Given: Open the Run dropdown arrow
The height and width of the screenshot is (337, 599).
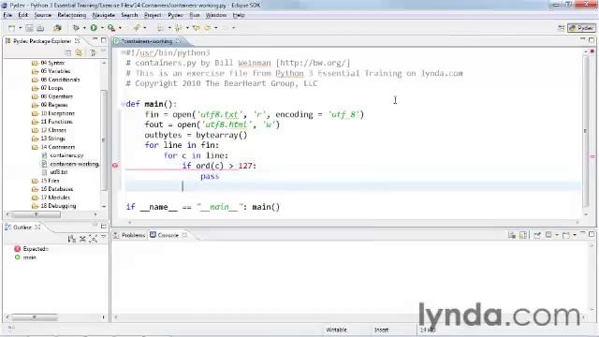Looking at the screenshot, I should coord(102,28).
